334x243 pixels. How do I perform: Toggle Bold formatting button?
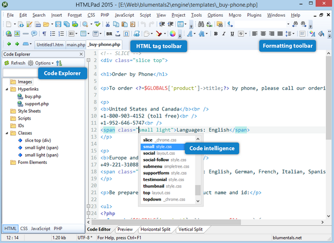pyautogui.click(x=215, y=34)
